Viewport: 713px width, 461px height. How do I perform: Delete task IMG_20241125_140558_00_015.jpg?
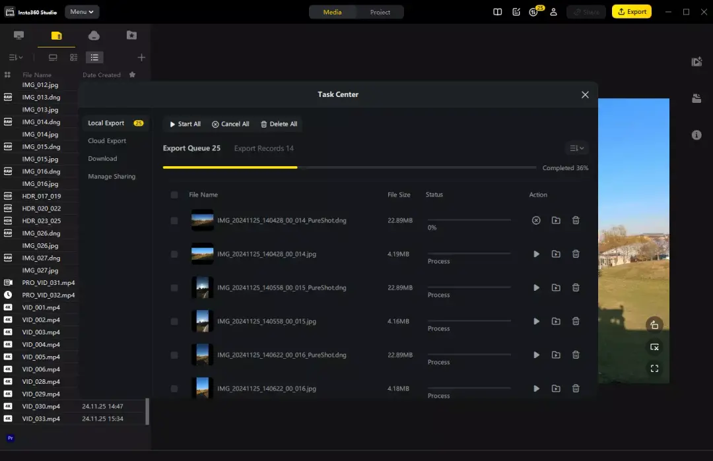pyautogui.click(x=576, y=321)
